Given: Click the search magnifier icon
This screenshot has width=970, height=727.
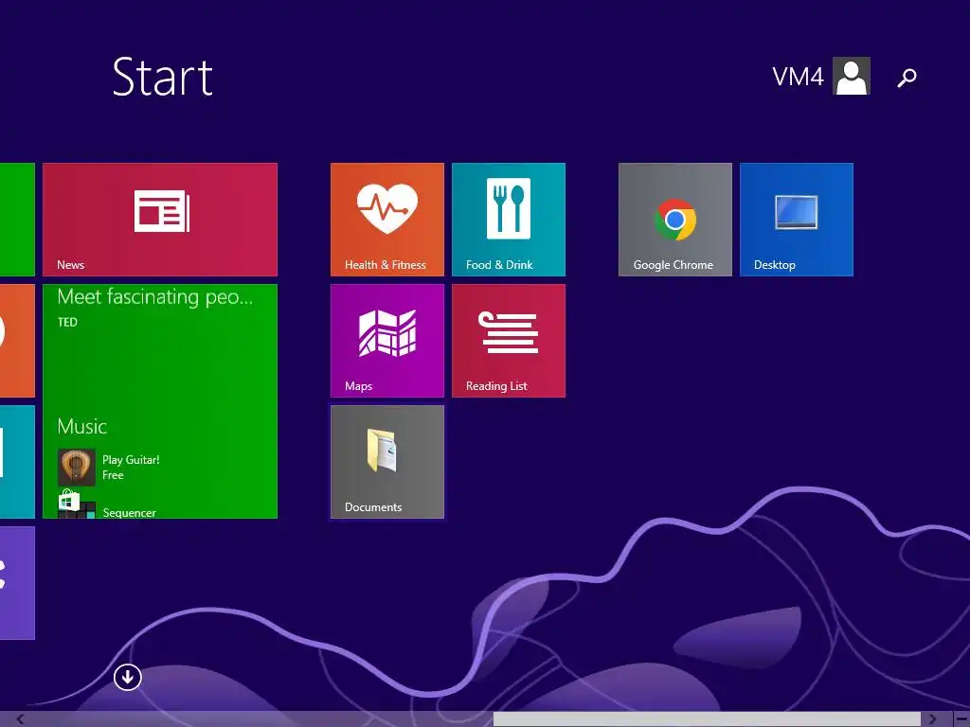Looking at the screenshot, I should pos(907,78).
